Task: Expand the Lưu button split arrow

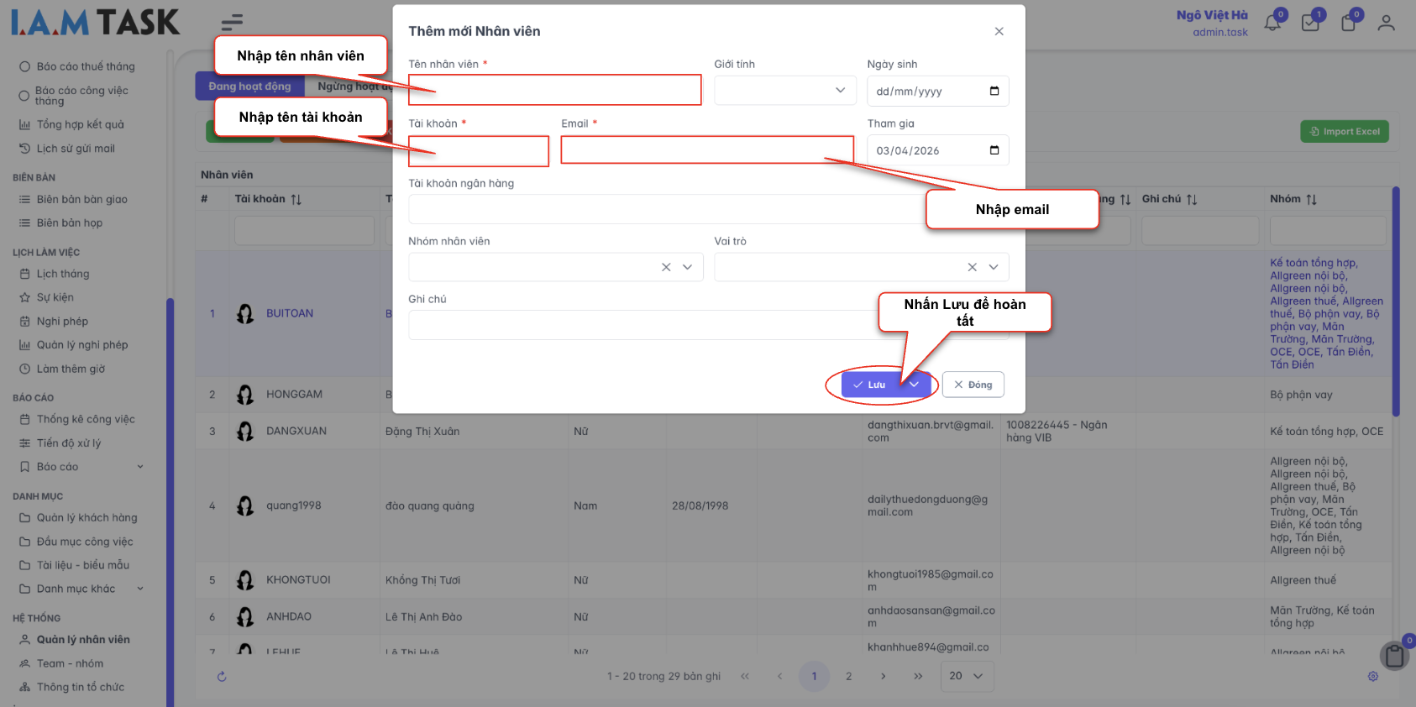Action: 914,385
